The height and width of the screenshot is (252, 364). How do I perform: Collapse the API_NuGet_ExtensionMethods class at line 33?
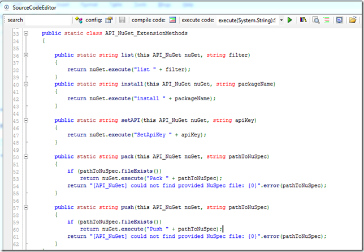point(26,33)
